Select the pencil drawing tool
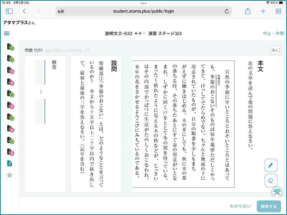The width and height of the screenshot is (287, 215). click(271, 165)
